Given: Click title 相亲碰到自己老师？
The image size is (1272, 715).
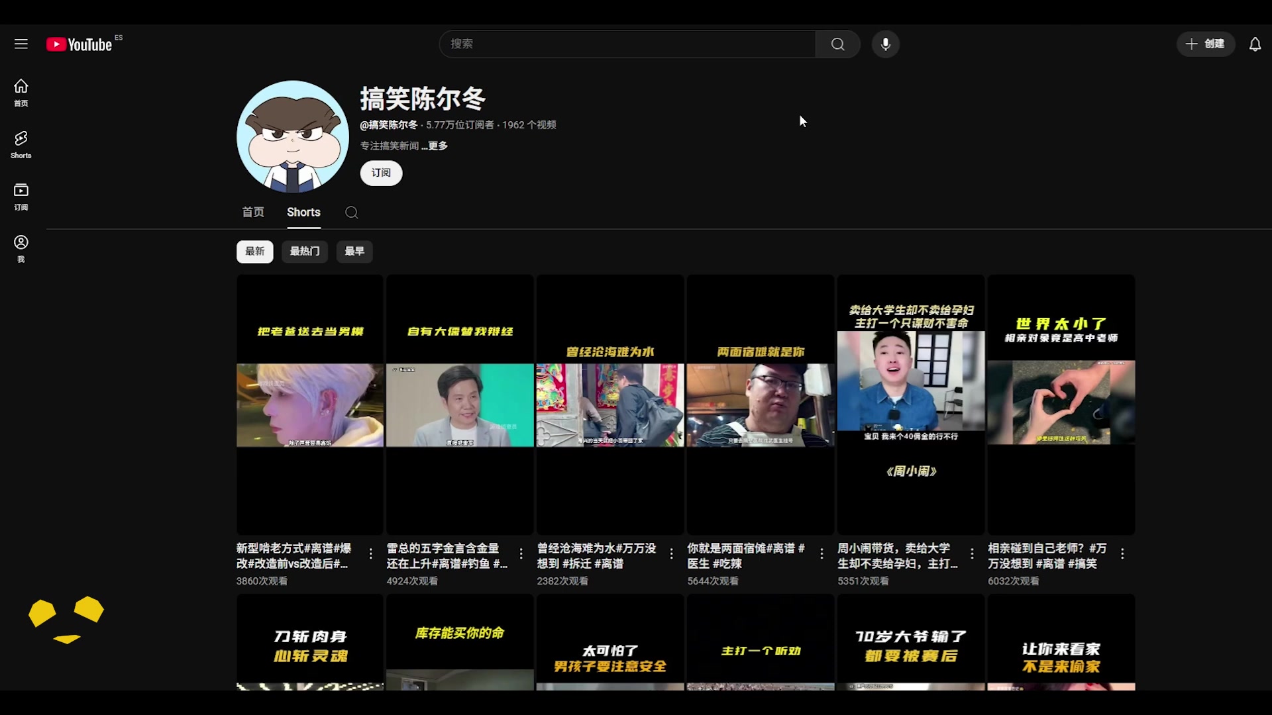Looking at the screenshot, I should (1047, 556).
